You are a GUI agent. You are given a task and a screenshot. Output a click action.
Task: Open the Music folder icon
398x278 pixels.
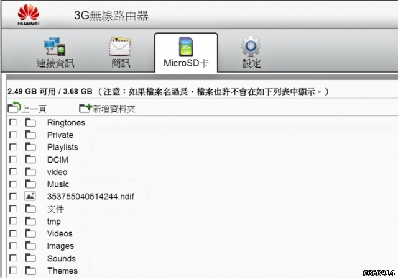30,184
